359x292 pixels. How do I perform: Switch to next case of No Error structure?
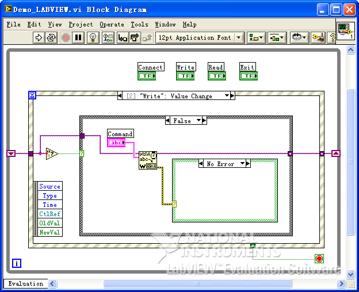pyautogui.click(x=248, y=163)
